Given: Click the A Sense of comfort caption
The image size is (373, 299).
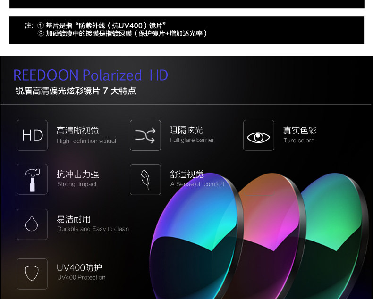Looking at the screenshot, I should (197, 184).
